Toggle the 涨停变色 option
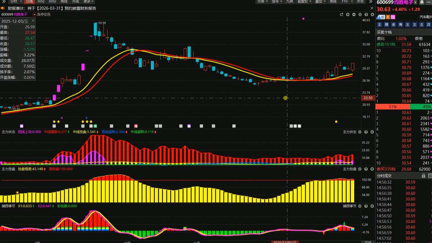 tap(42, 14)
